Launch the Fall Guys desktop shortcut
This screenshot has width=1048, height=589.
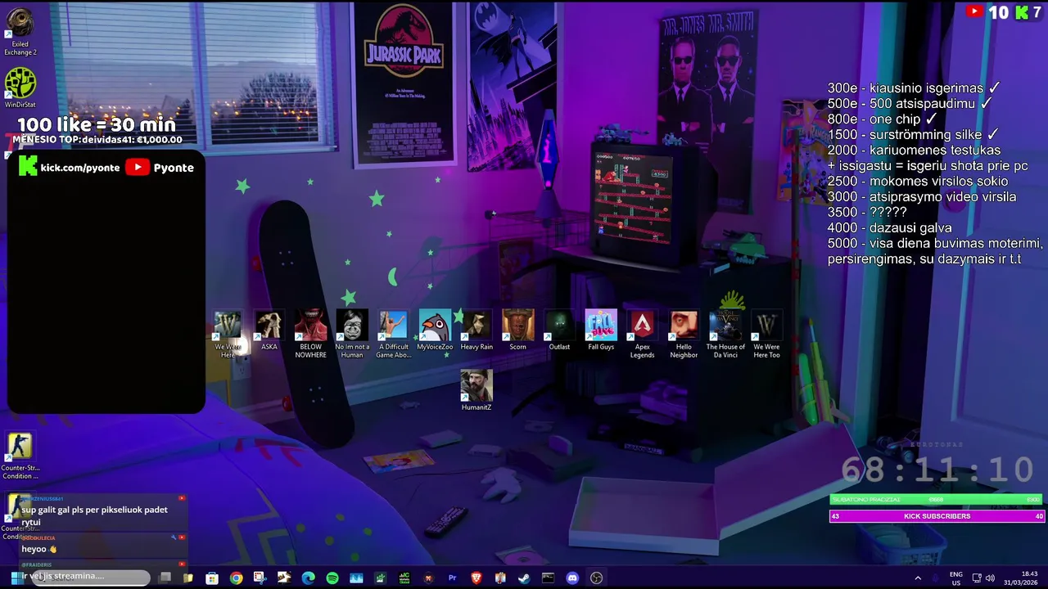click(x=601, y=330)
